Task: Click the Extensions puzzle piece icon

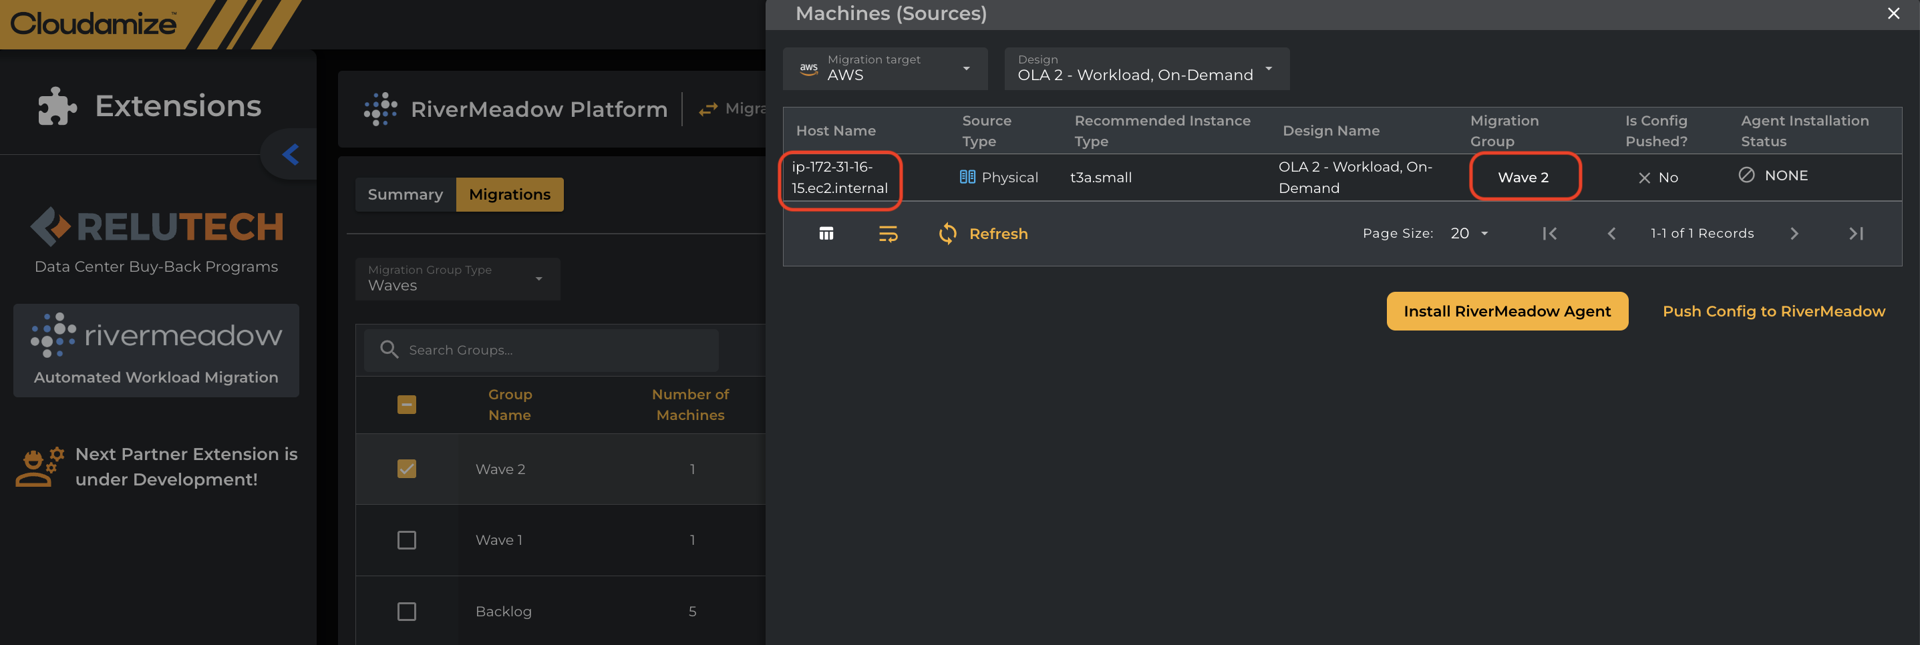Action: 57,107
